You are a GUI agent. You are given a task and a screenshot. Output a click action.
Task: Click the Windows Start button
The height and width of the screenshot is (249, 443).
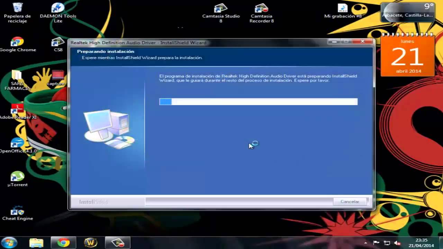point(9,242)
